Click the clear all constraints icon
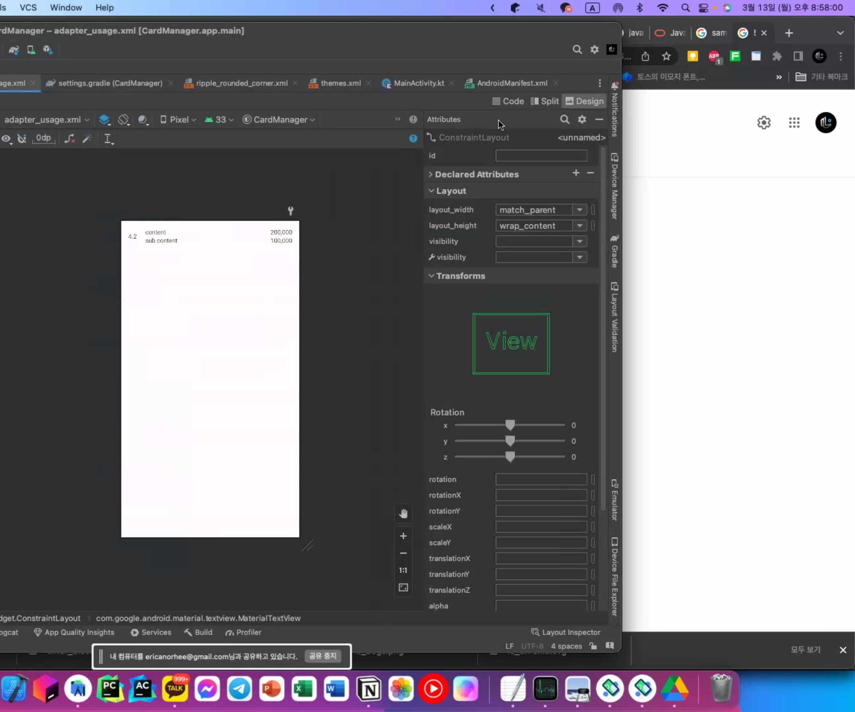Image resolution: width=855 pixels, height=712 pixels. (x=70, y=138)
